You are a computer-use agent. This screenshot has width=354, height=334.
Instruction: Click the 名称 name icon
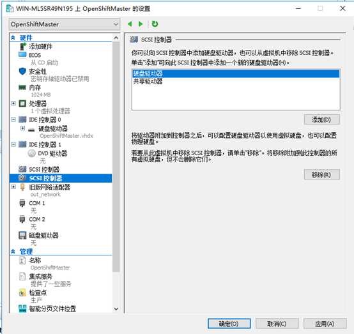(22, 261)
